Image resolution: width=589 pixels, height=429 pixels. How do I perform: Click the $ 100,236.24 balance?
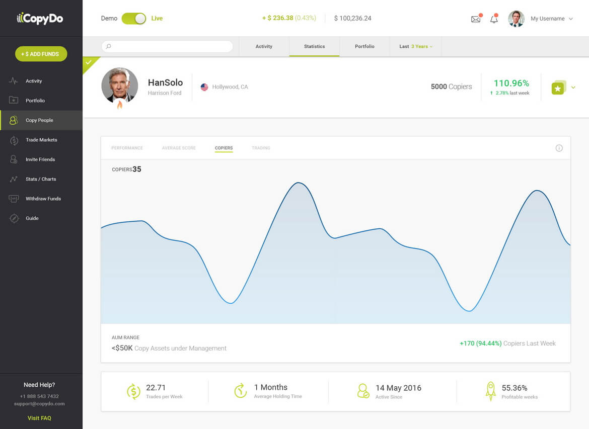click(x=353, y=19)
